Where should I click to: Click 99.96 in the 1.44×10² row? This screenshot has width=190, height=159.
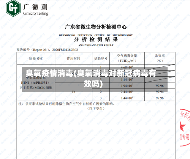160,98
